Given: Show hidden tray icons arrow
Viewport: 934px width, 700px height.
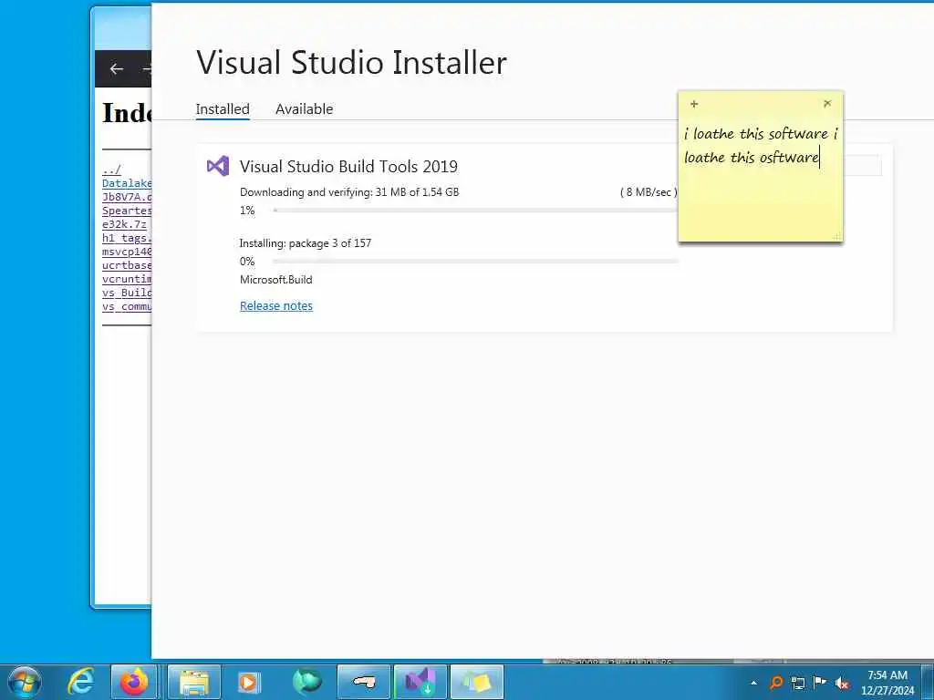Looking at the screenshot, I should (x=753, y=683).
